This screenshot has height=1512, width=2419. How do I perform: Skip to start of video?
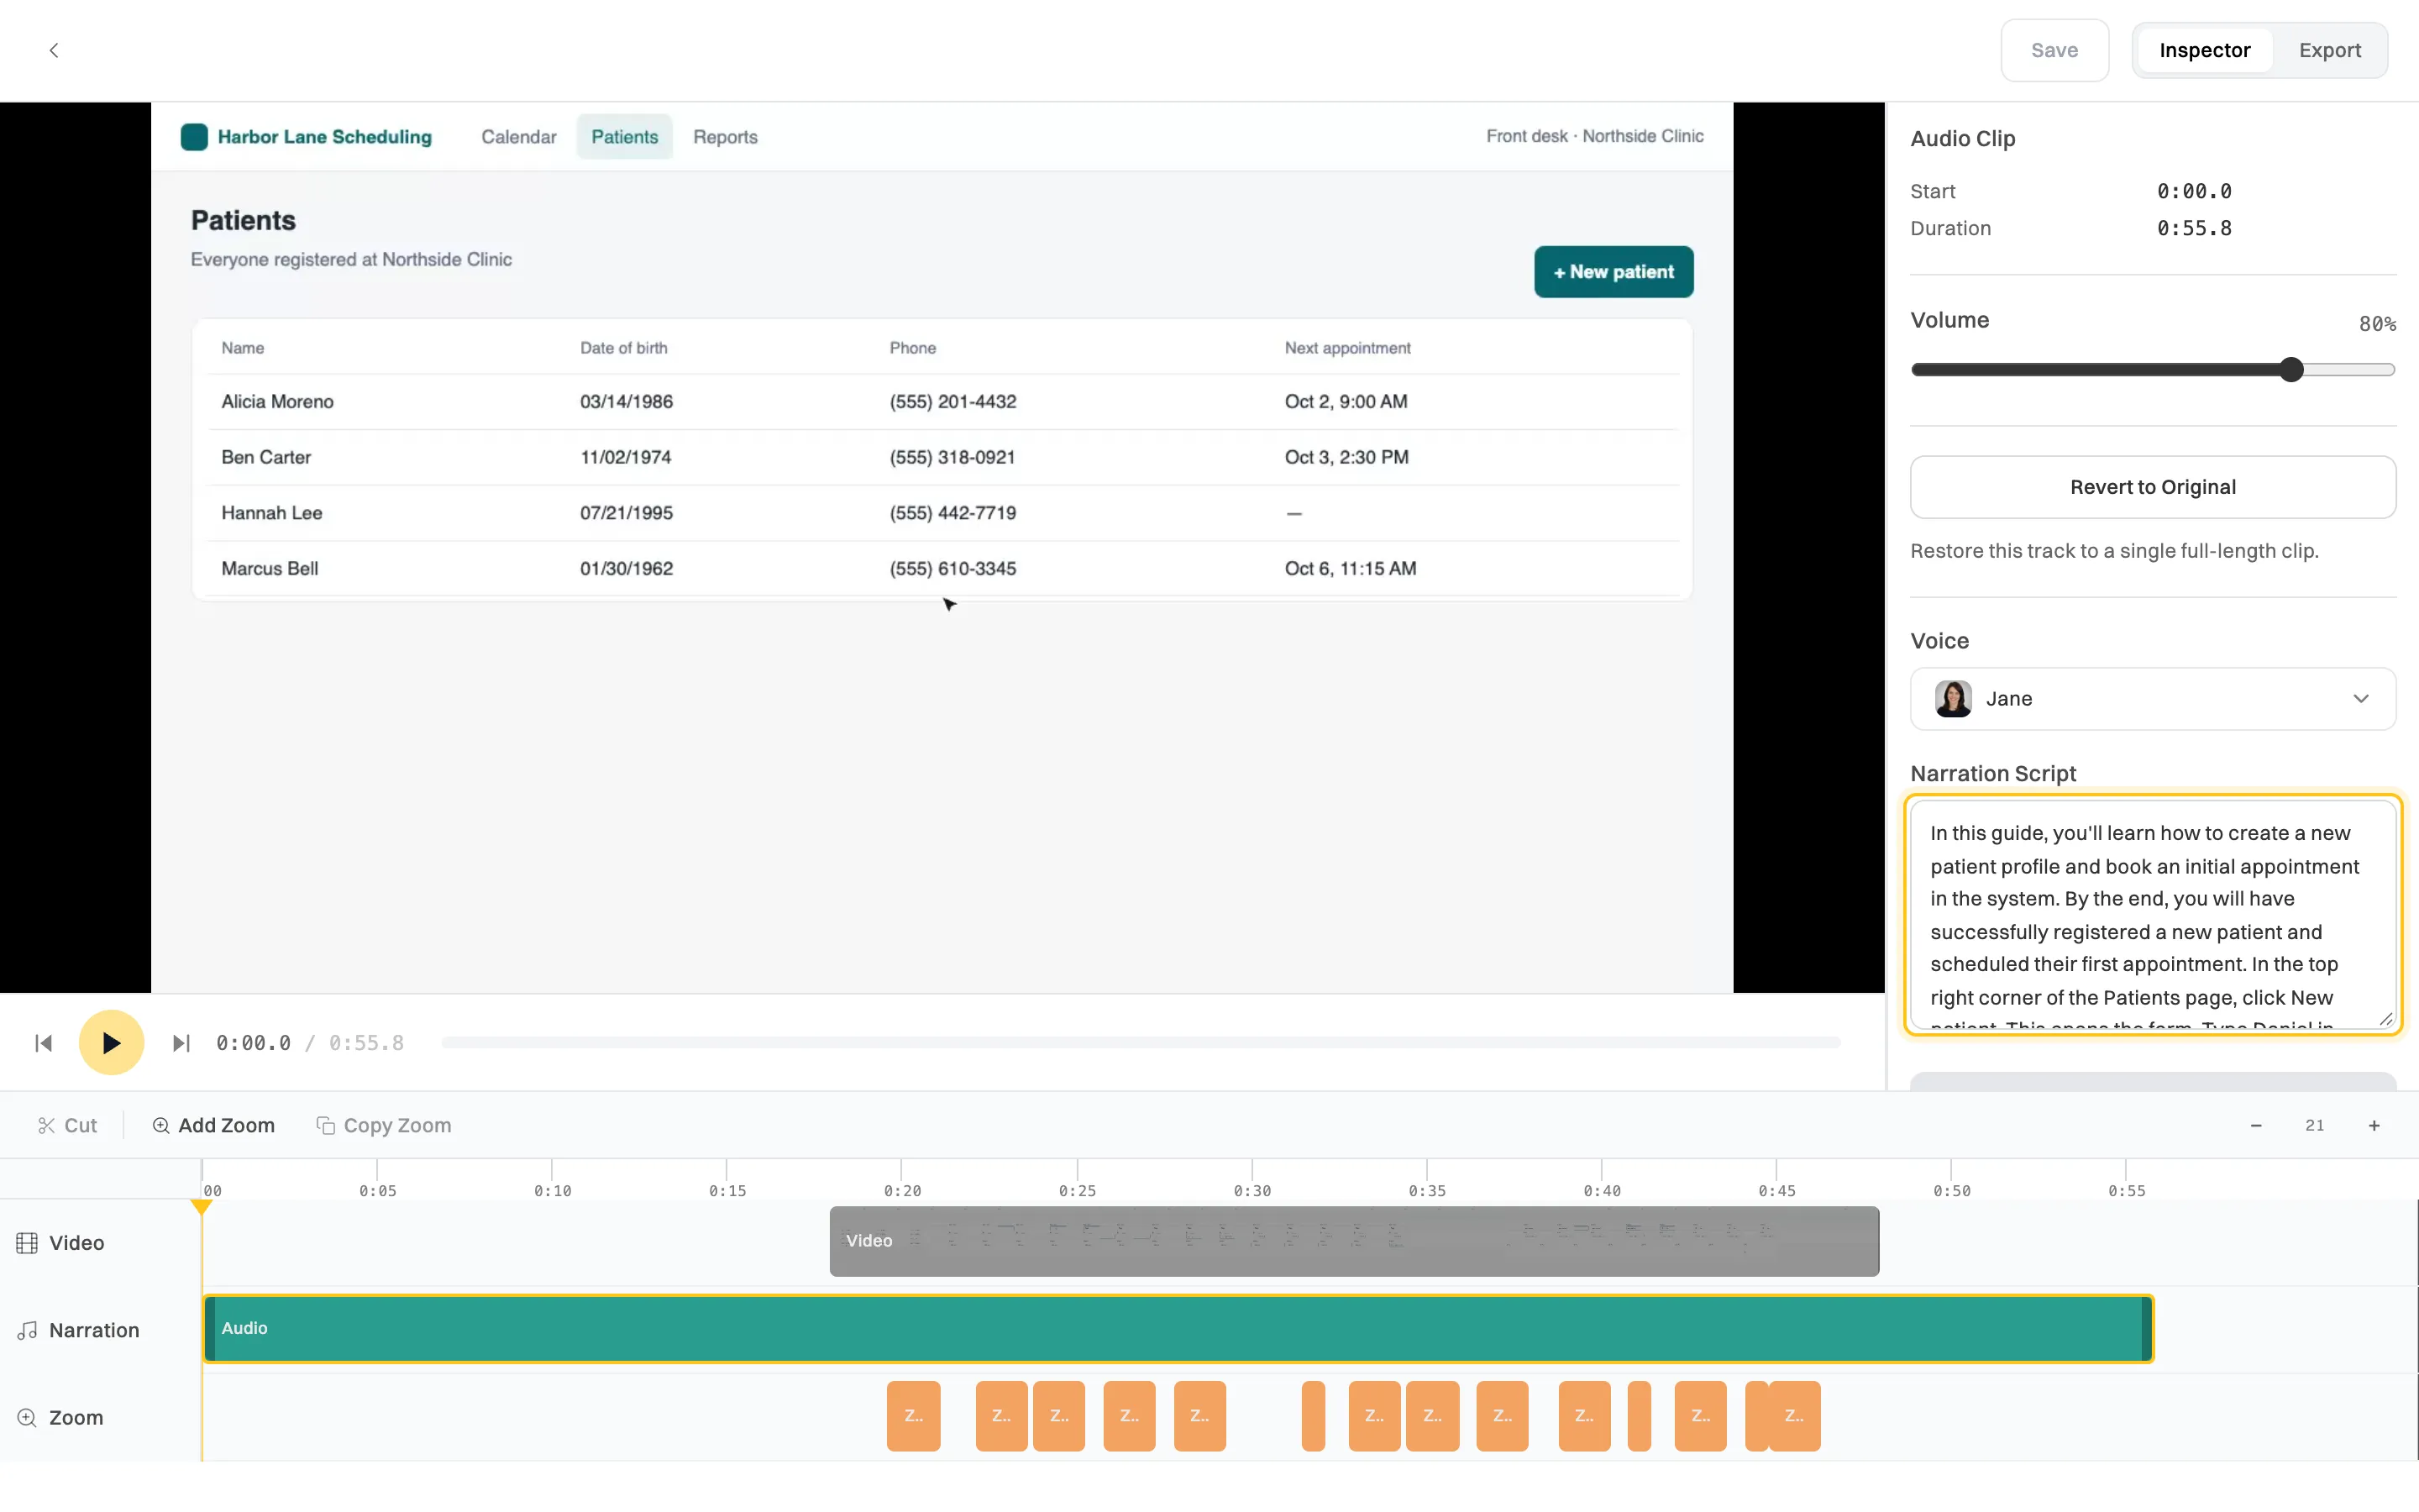43,1043
